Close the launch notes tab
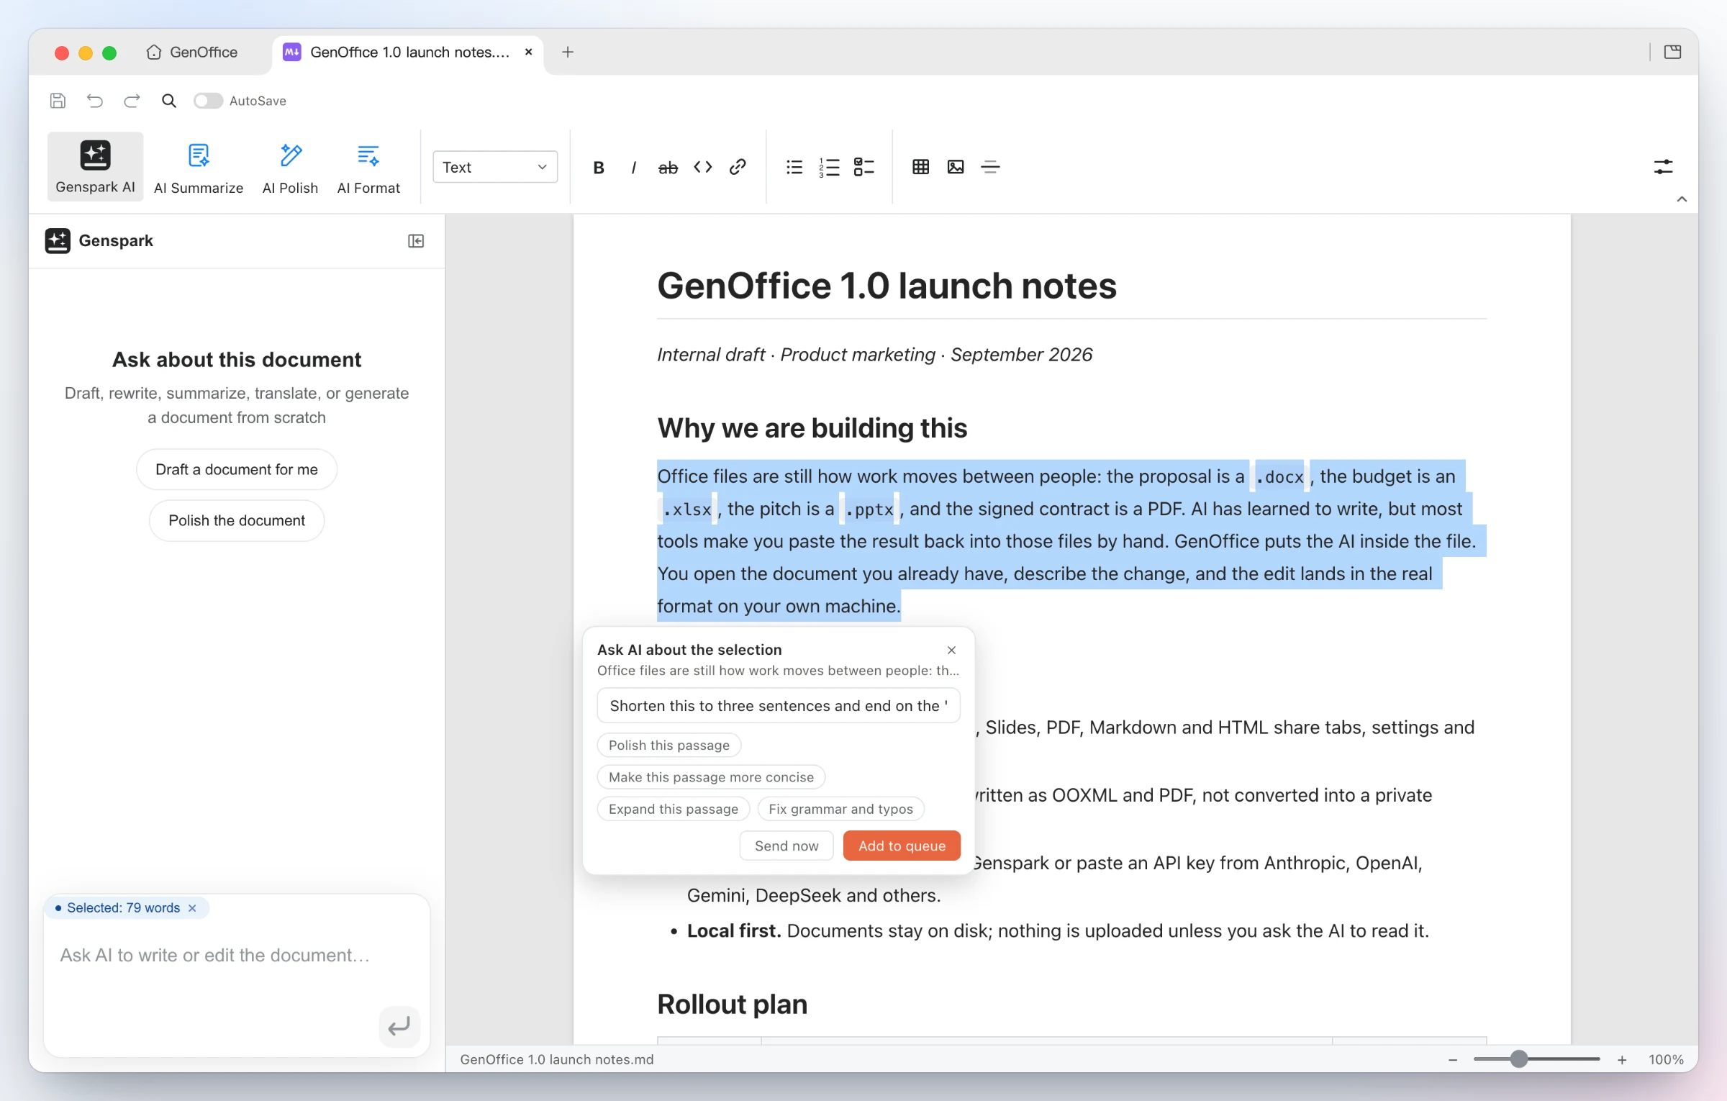The image size is (1727, 1101). pyautogui.click(x=529, y=52)
